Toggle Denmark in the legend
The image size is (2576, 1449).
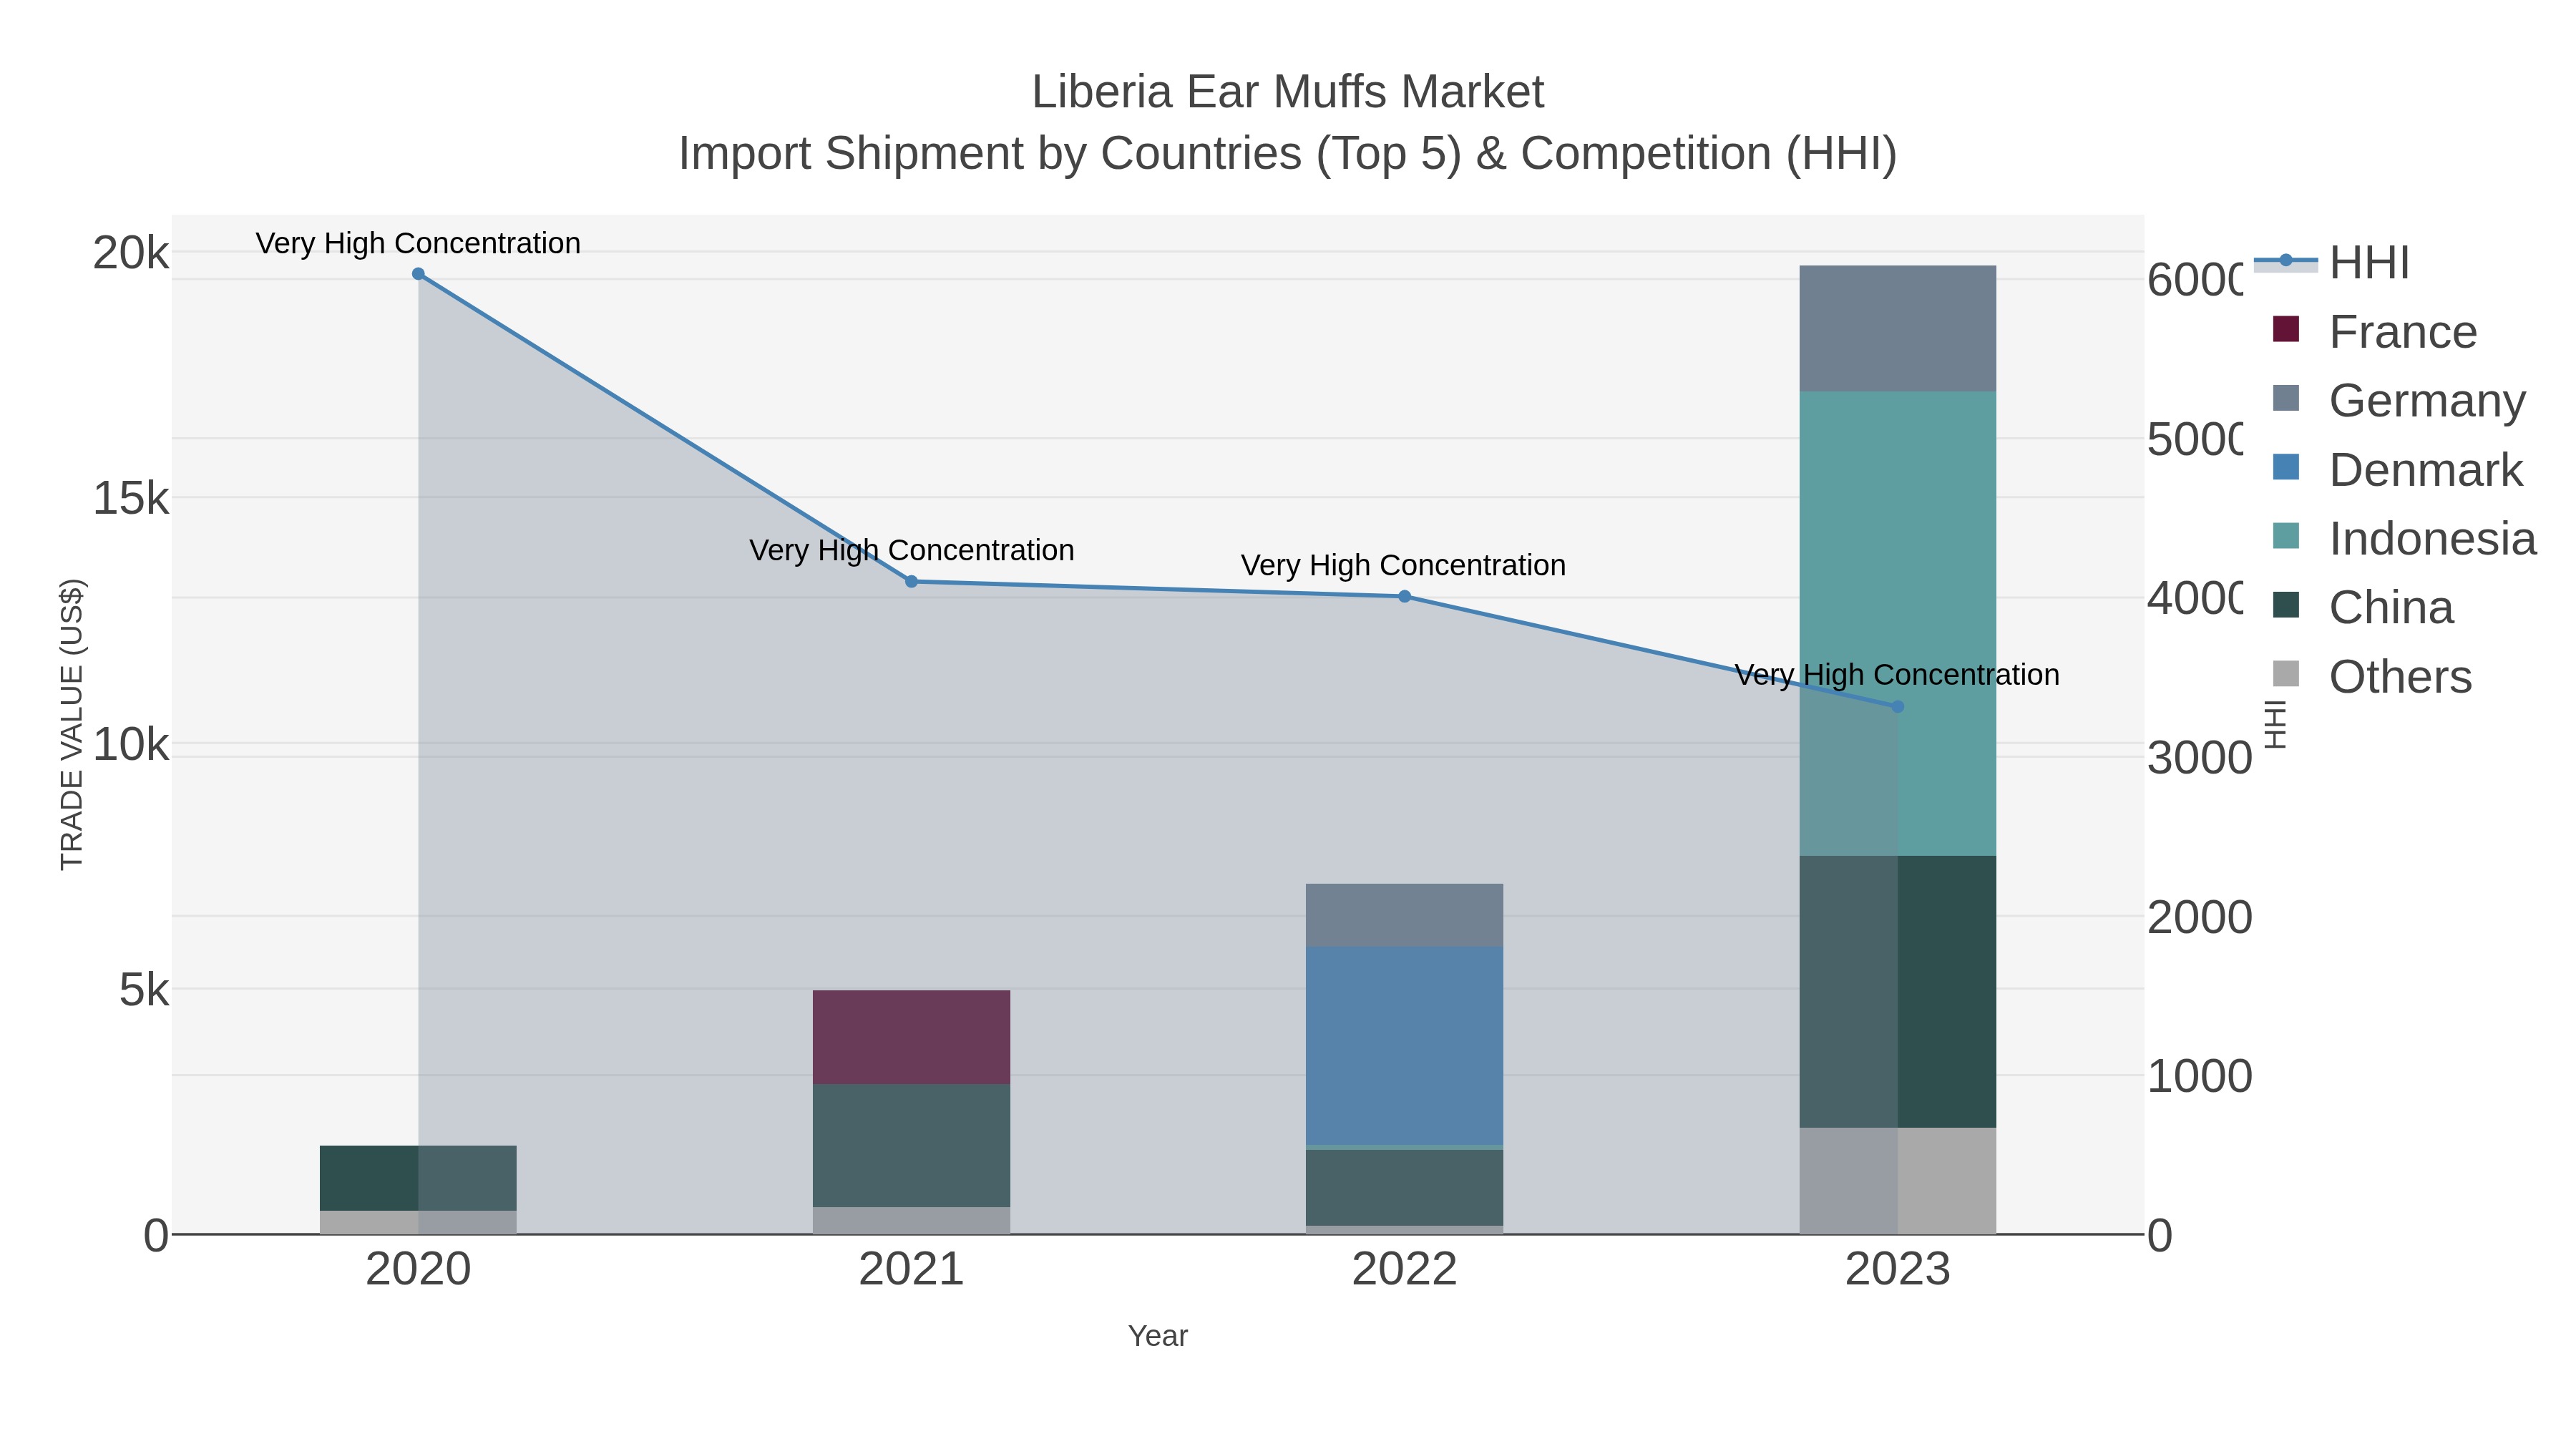coord(2398,470)
